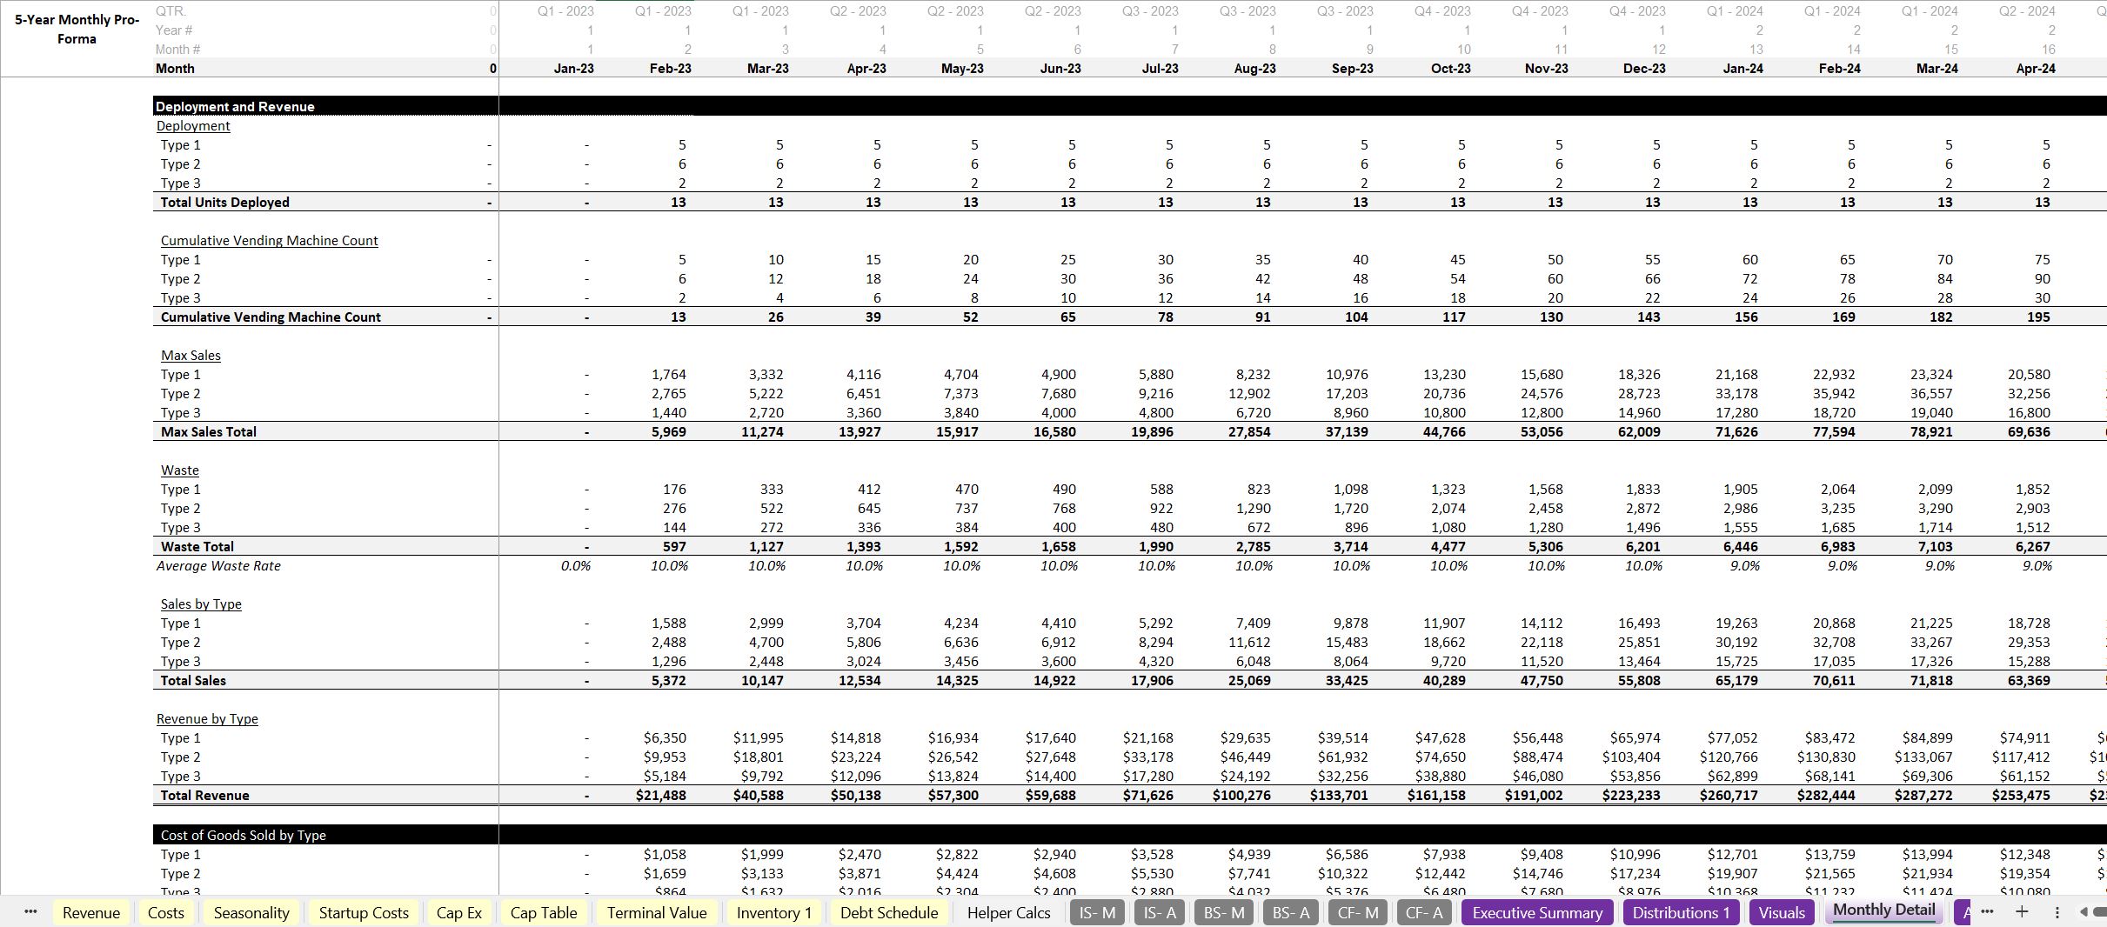Viewport: 2107px width, 927px height.
Task: Go to the Seasonality sheet
Action: [251, 912]
